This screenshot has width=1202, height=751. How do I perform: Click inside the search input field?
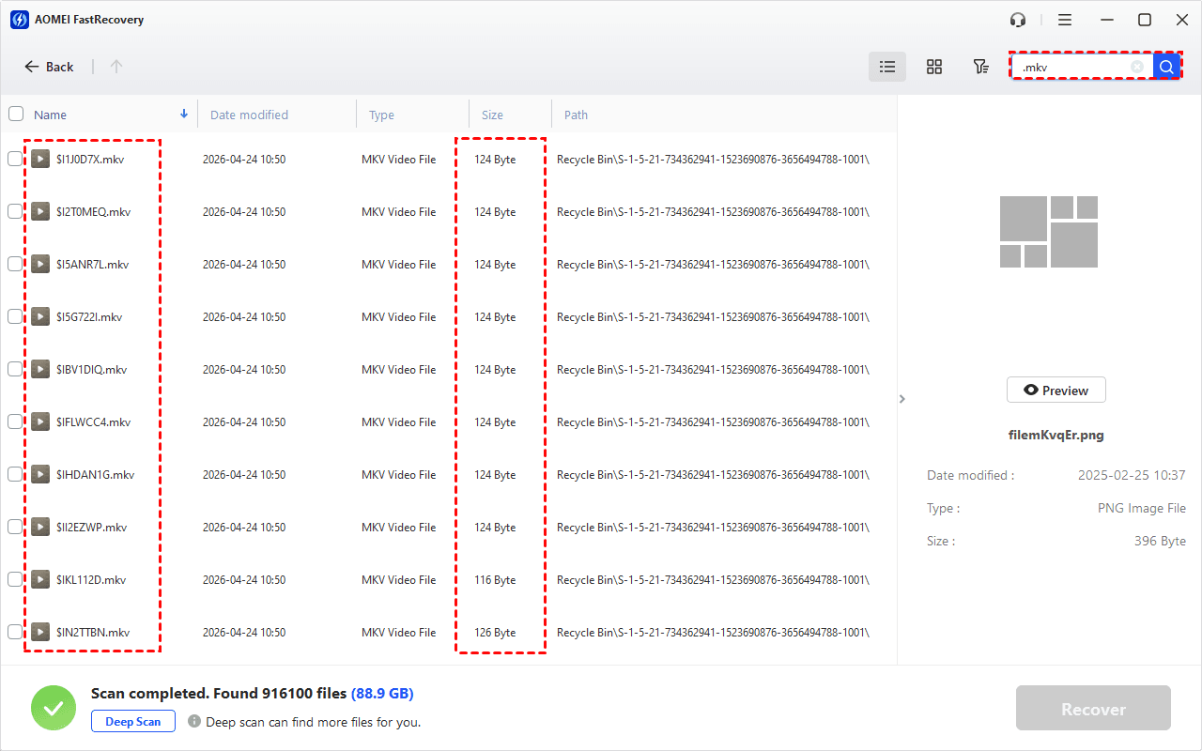(1075, 67)
